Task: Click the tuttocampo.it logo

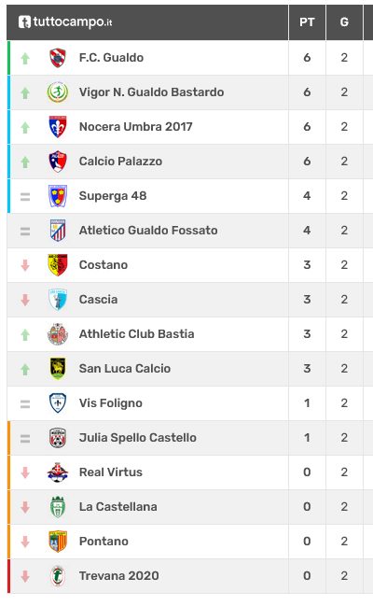Action: (65, 22)
